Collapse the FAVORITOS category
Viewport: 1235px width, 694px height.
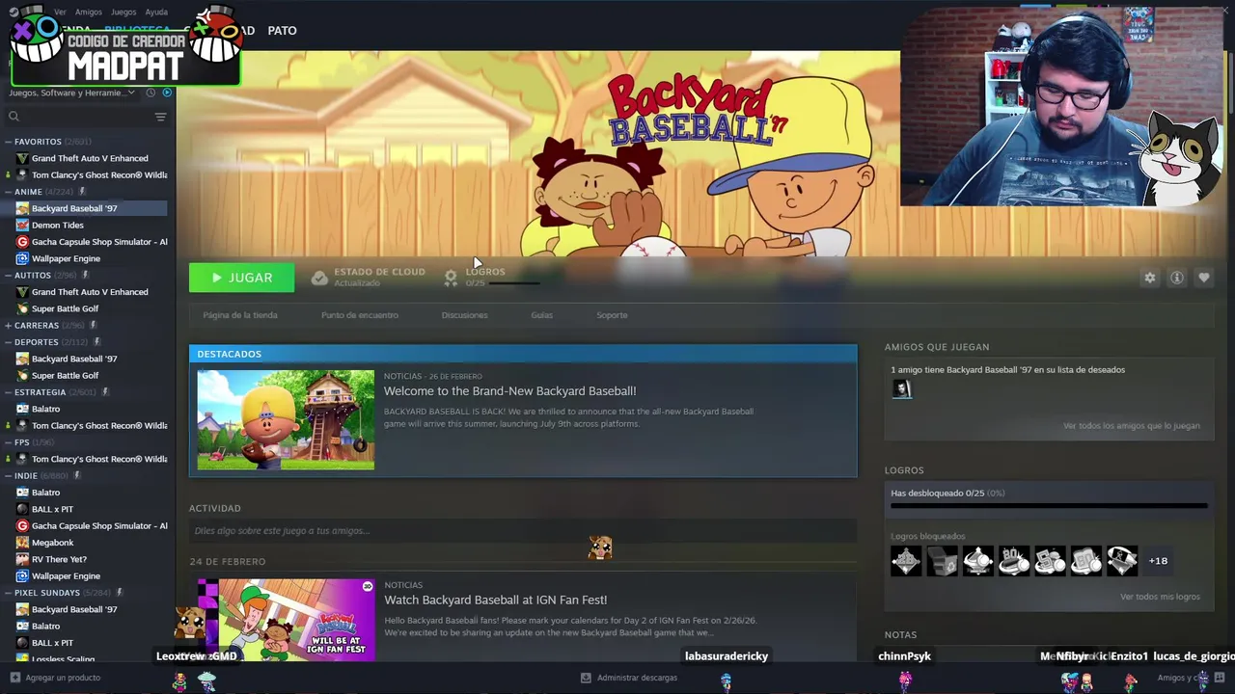[9, 142]
